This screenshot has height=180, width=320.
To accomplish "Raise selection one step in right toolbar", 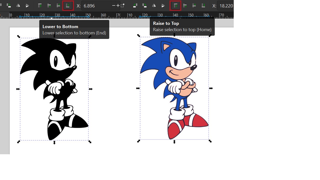I will 185,5.
